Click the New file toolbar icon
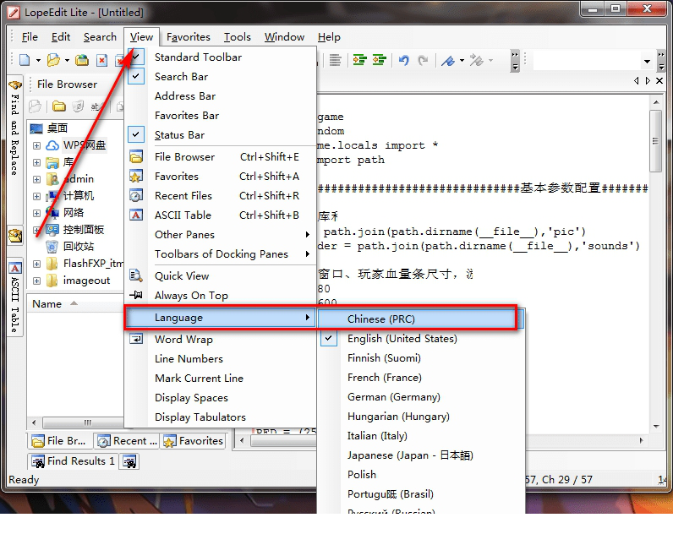673x534 pixels. pos(25,60)
